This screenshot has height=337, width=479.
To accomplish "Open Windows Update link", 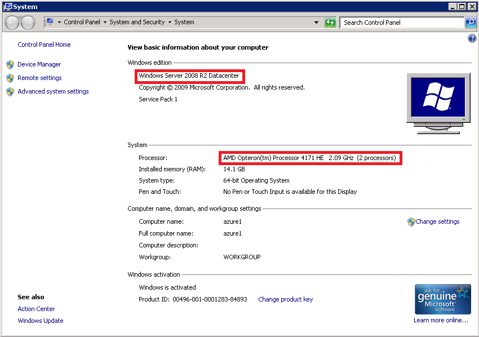I will click(x=41, y=321).
